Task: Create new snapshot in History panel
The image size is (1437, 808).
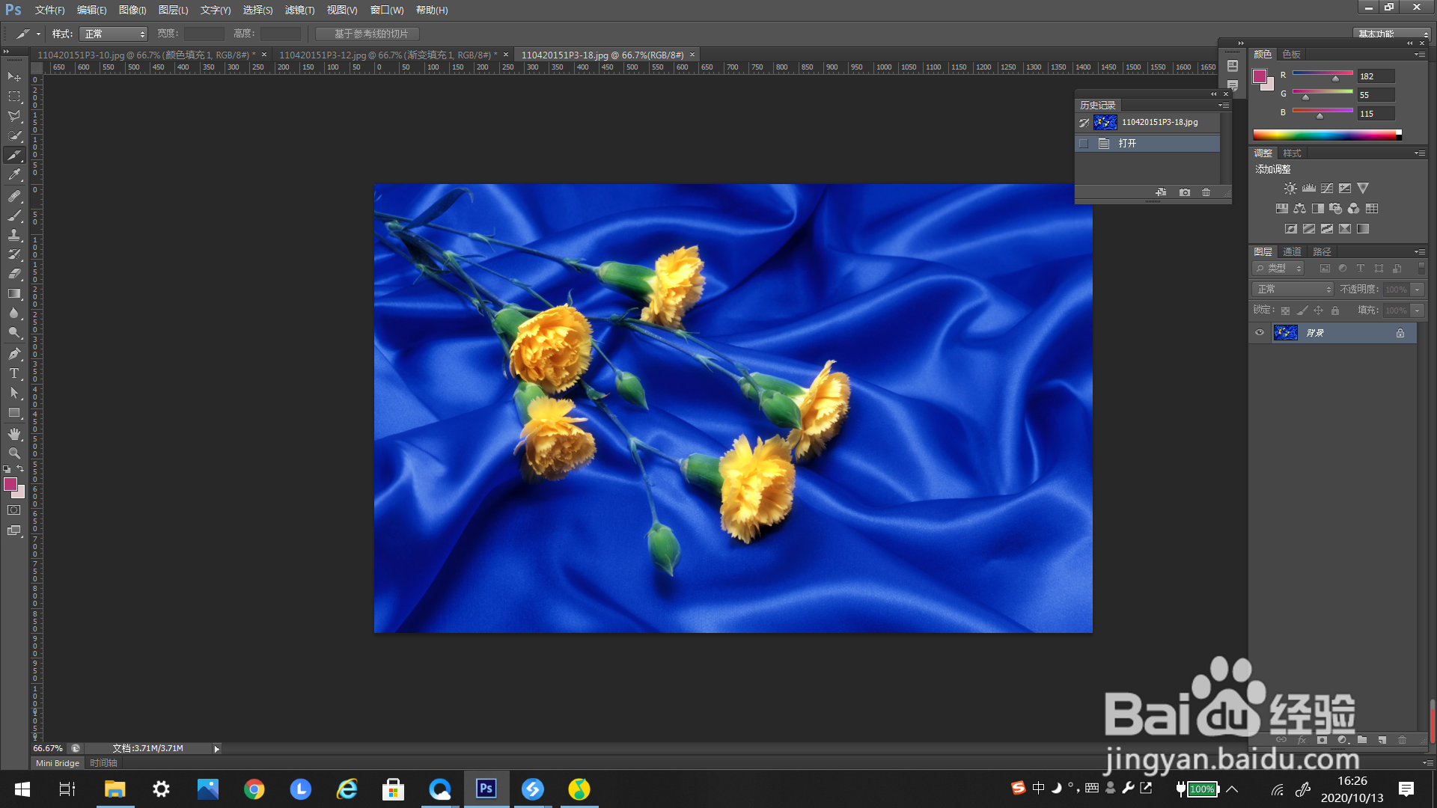Action: pyautogui.click(x=1184, y=192)
